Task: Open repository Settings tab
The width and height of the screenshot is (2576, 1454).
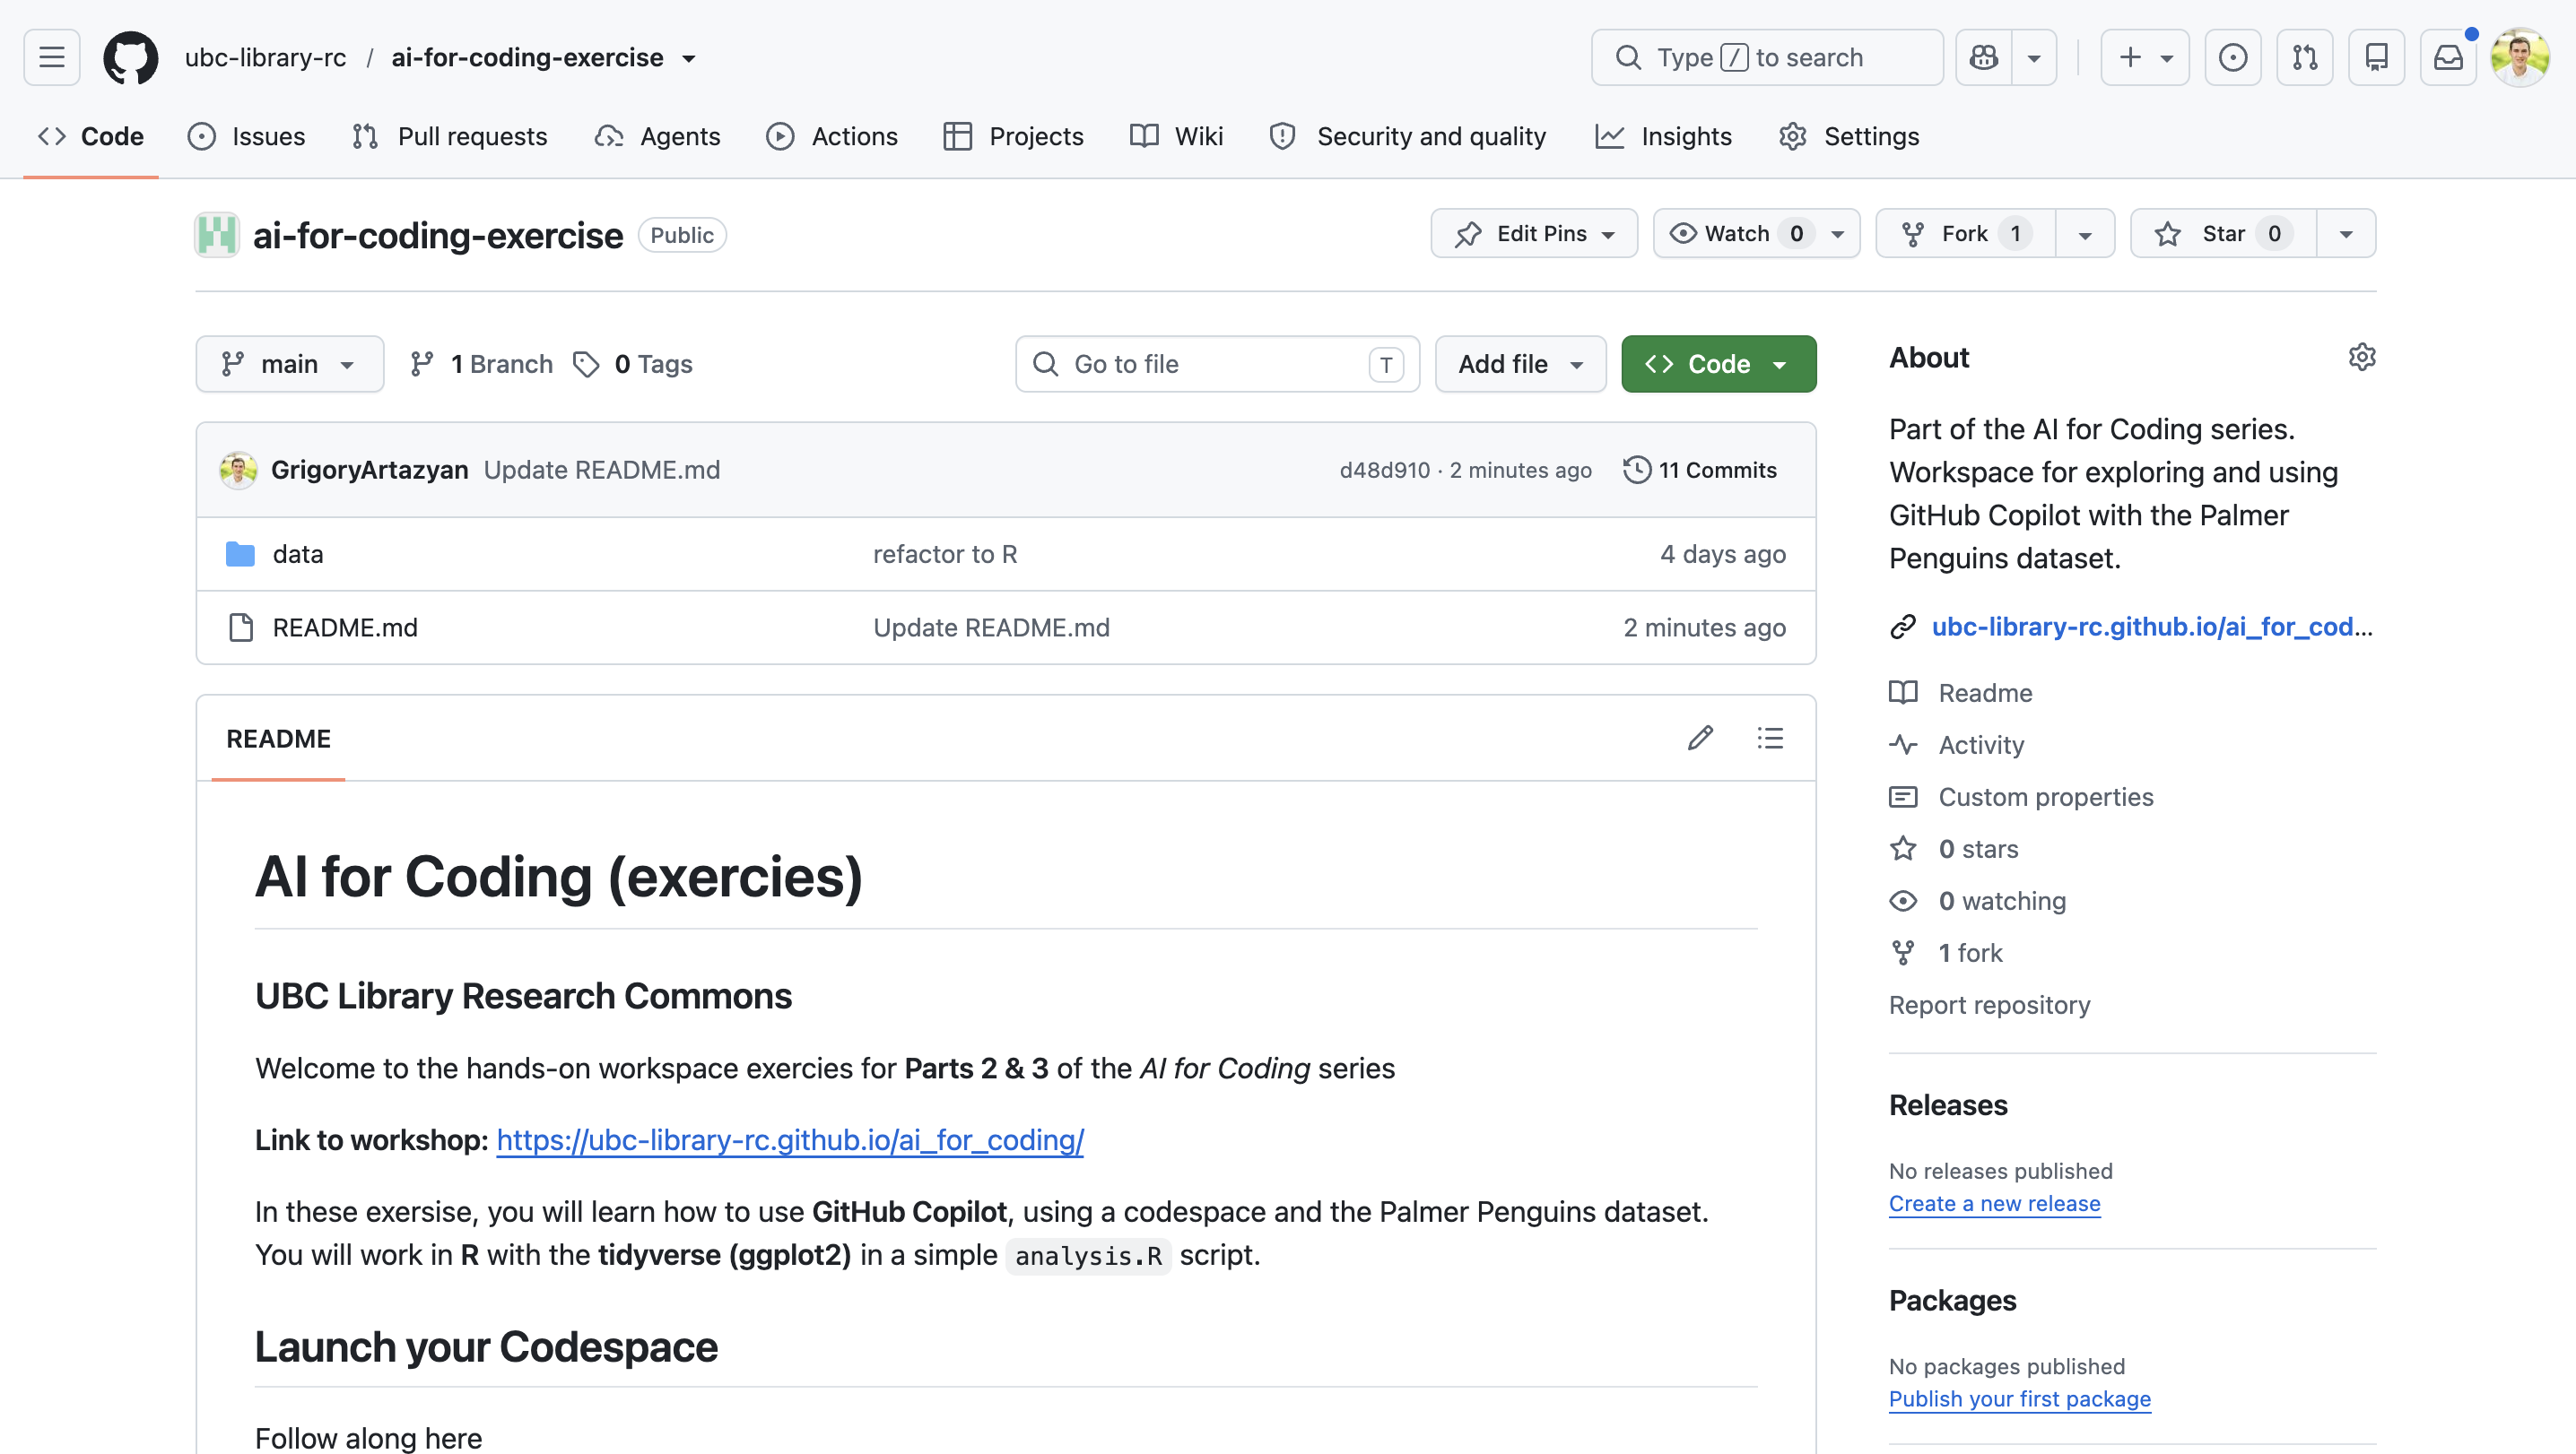Action: coord(1849,136)
